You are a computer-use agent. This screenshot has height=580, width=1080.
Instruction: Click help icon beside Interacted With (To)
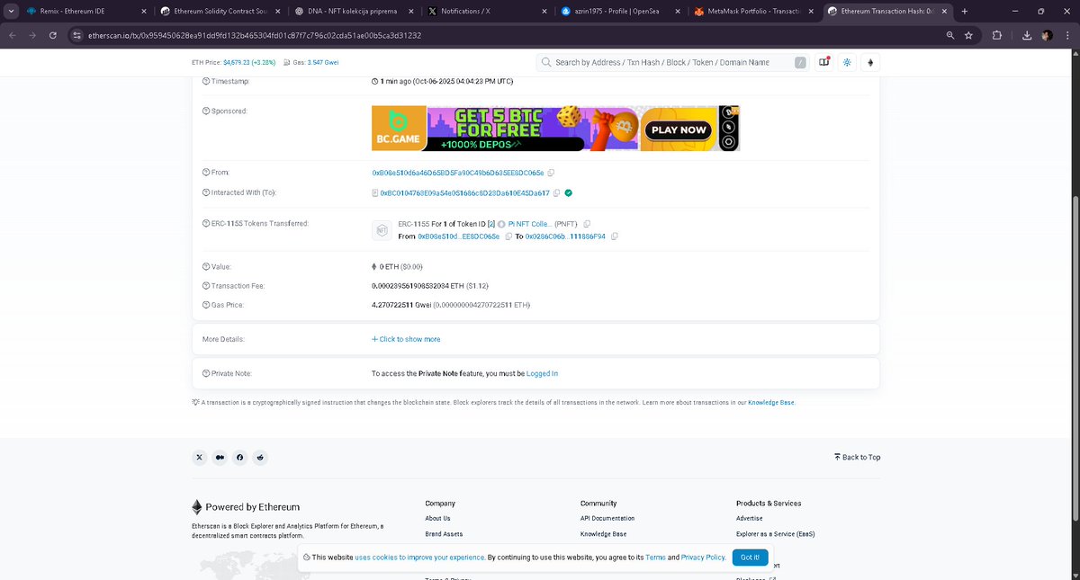pos(206,192)
